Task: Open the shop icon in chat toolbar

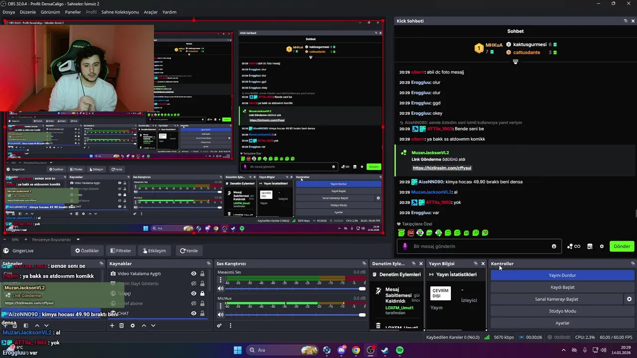Action: 590,246
